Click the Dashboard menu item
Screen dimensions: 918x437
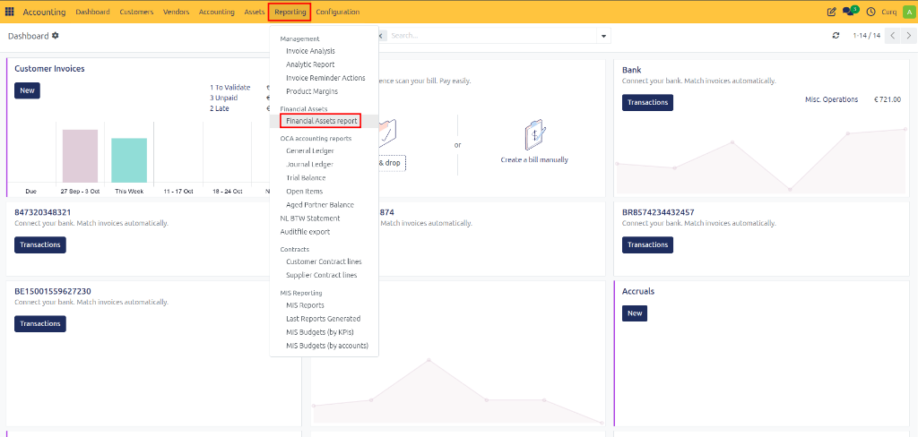coord(92,12)
